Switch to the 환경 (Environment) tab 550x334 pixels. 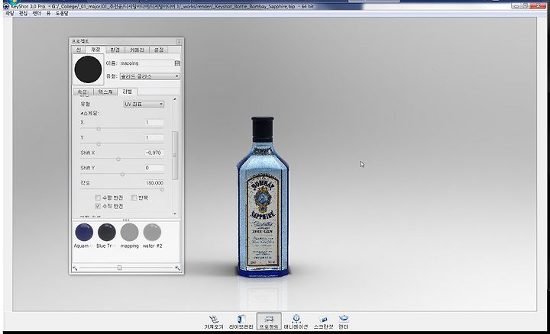coord(115,50)
